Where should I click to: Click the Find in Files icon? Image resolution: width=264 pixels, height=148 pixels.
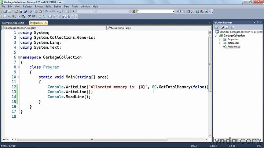(133, 11)
